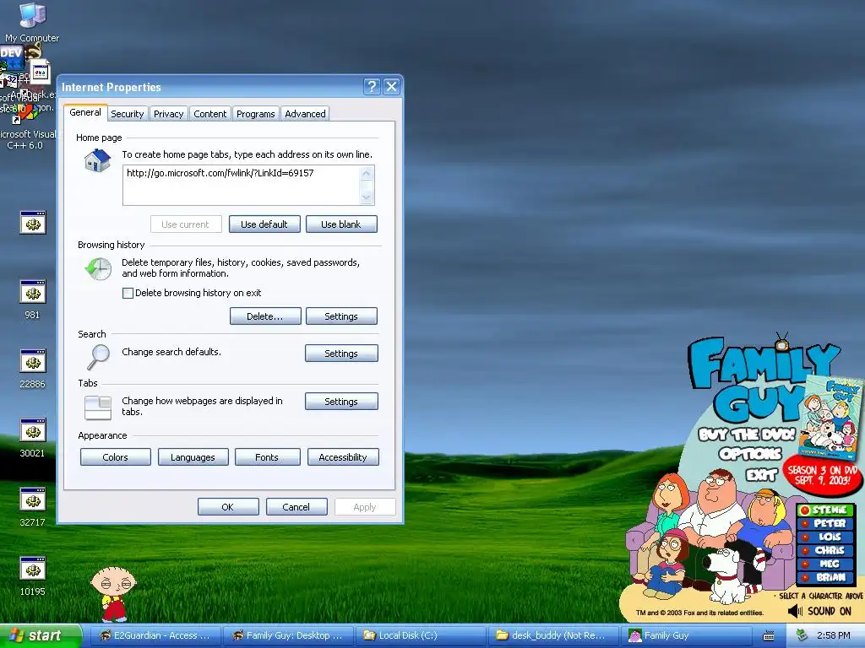865x648 pixels.
Task: Select the Stewie character option
Action: tap(825, 510)
